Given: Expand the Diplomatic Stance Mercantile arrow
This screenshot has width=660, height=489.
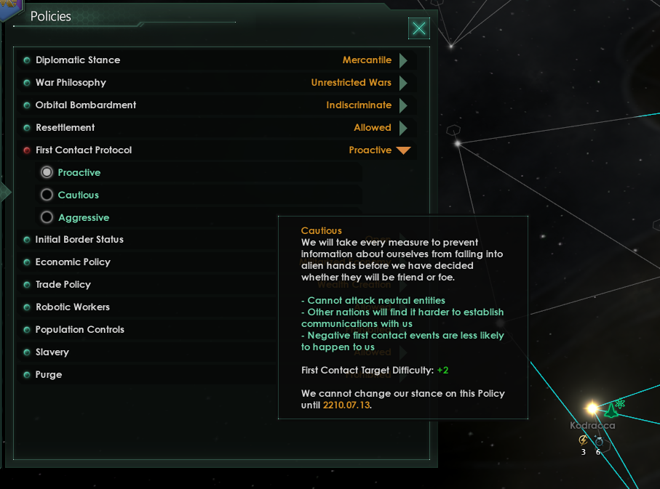Looking at the screenshot, I should [x=403, y=60].
